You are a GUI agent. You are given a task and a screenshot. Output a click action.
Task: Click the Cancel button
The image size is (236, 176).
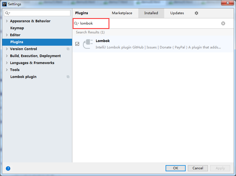[198, 168]
